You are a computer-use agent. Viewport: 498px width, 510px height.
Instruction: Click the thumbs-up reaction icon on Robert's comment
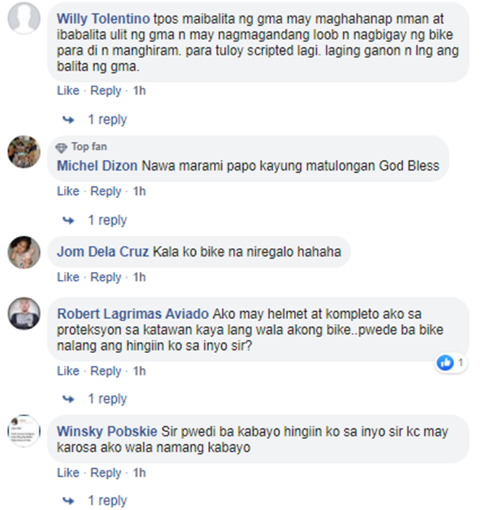(445, 362)
